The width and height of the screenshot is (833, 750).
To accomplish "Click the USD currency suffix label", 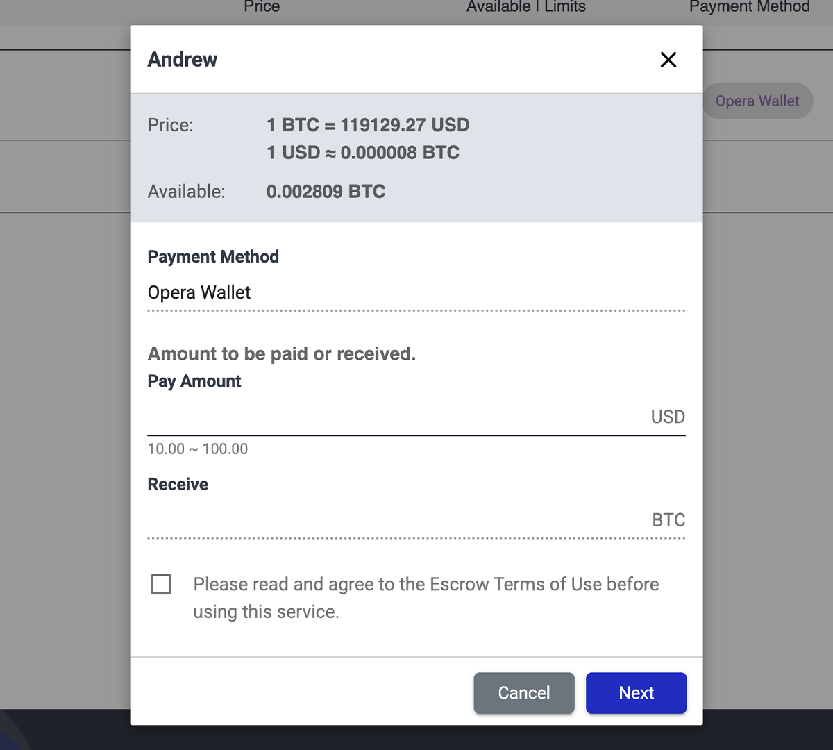I will [x=668, y=417].
